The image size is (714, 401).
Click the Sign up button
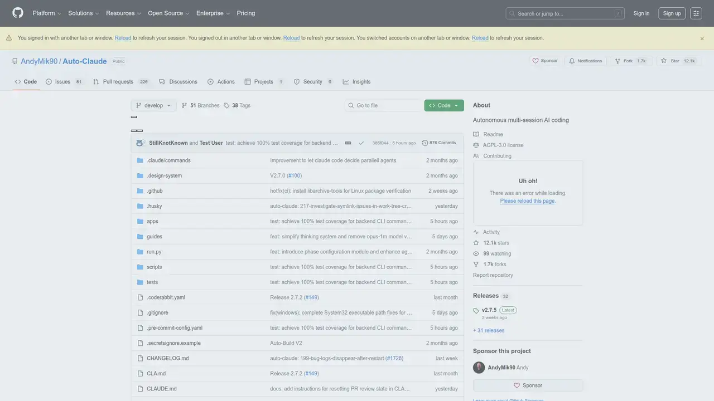coord(672,13)
